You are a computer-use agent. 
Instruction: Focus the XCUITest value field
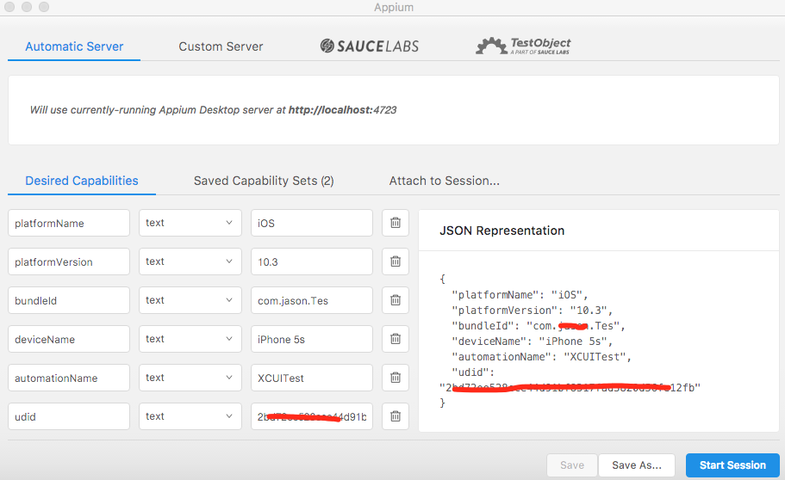point(312,378)
